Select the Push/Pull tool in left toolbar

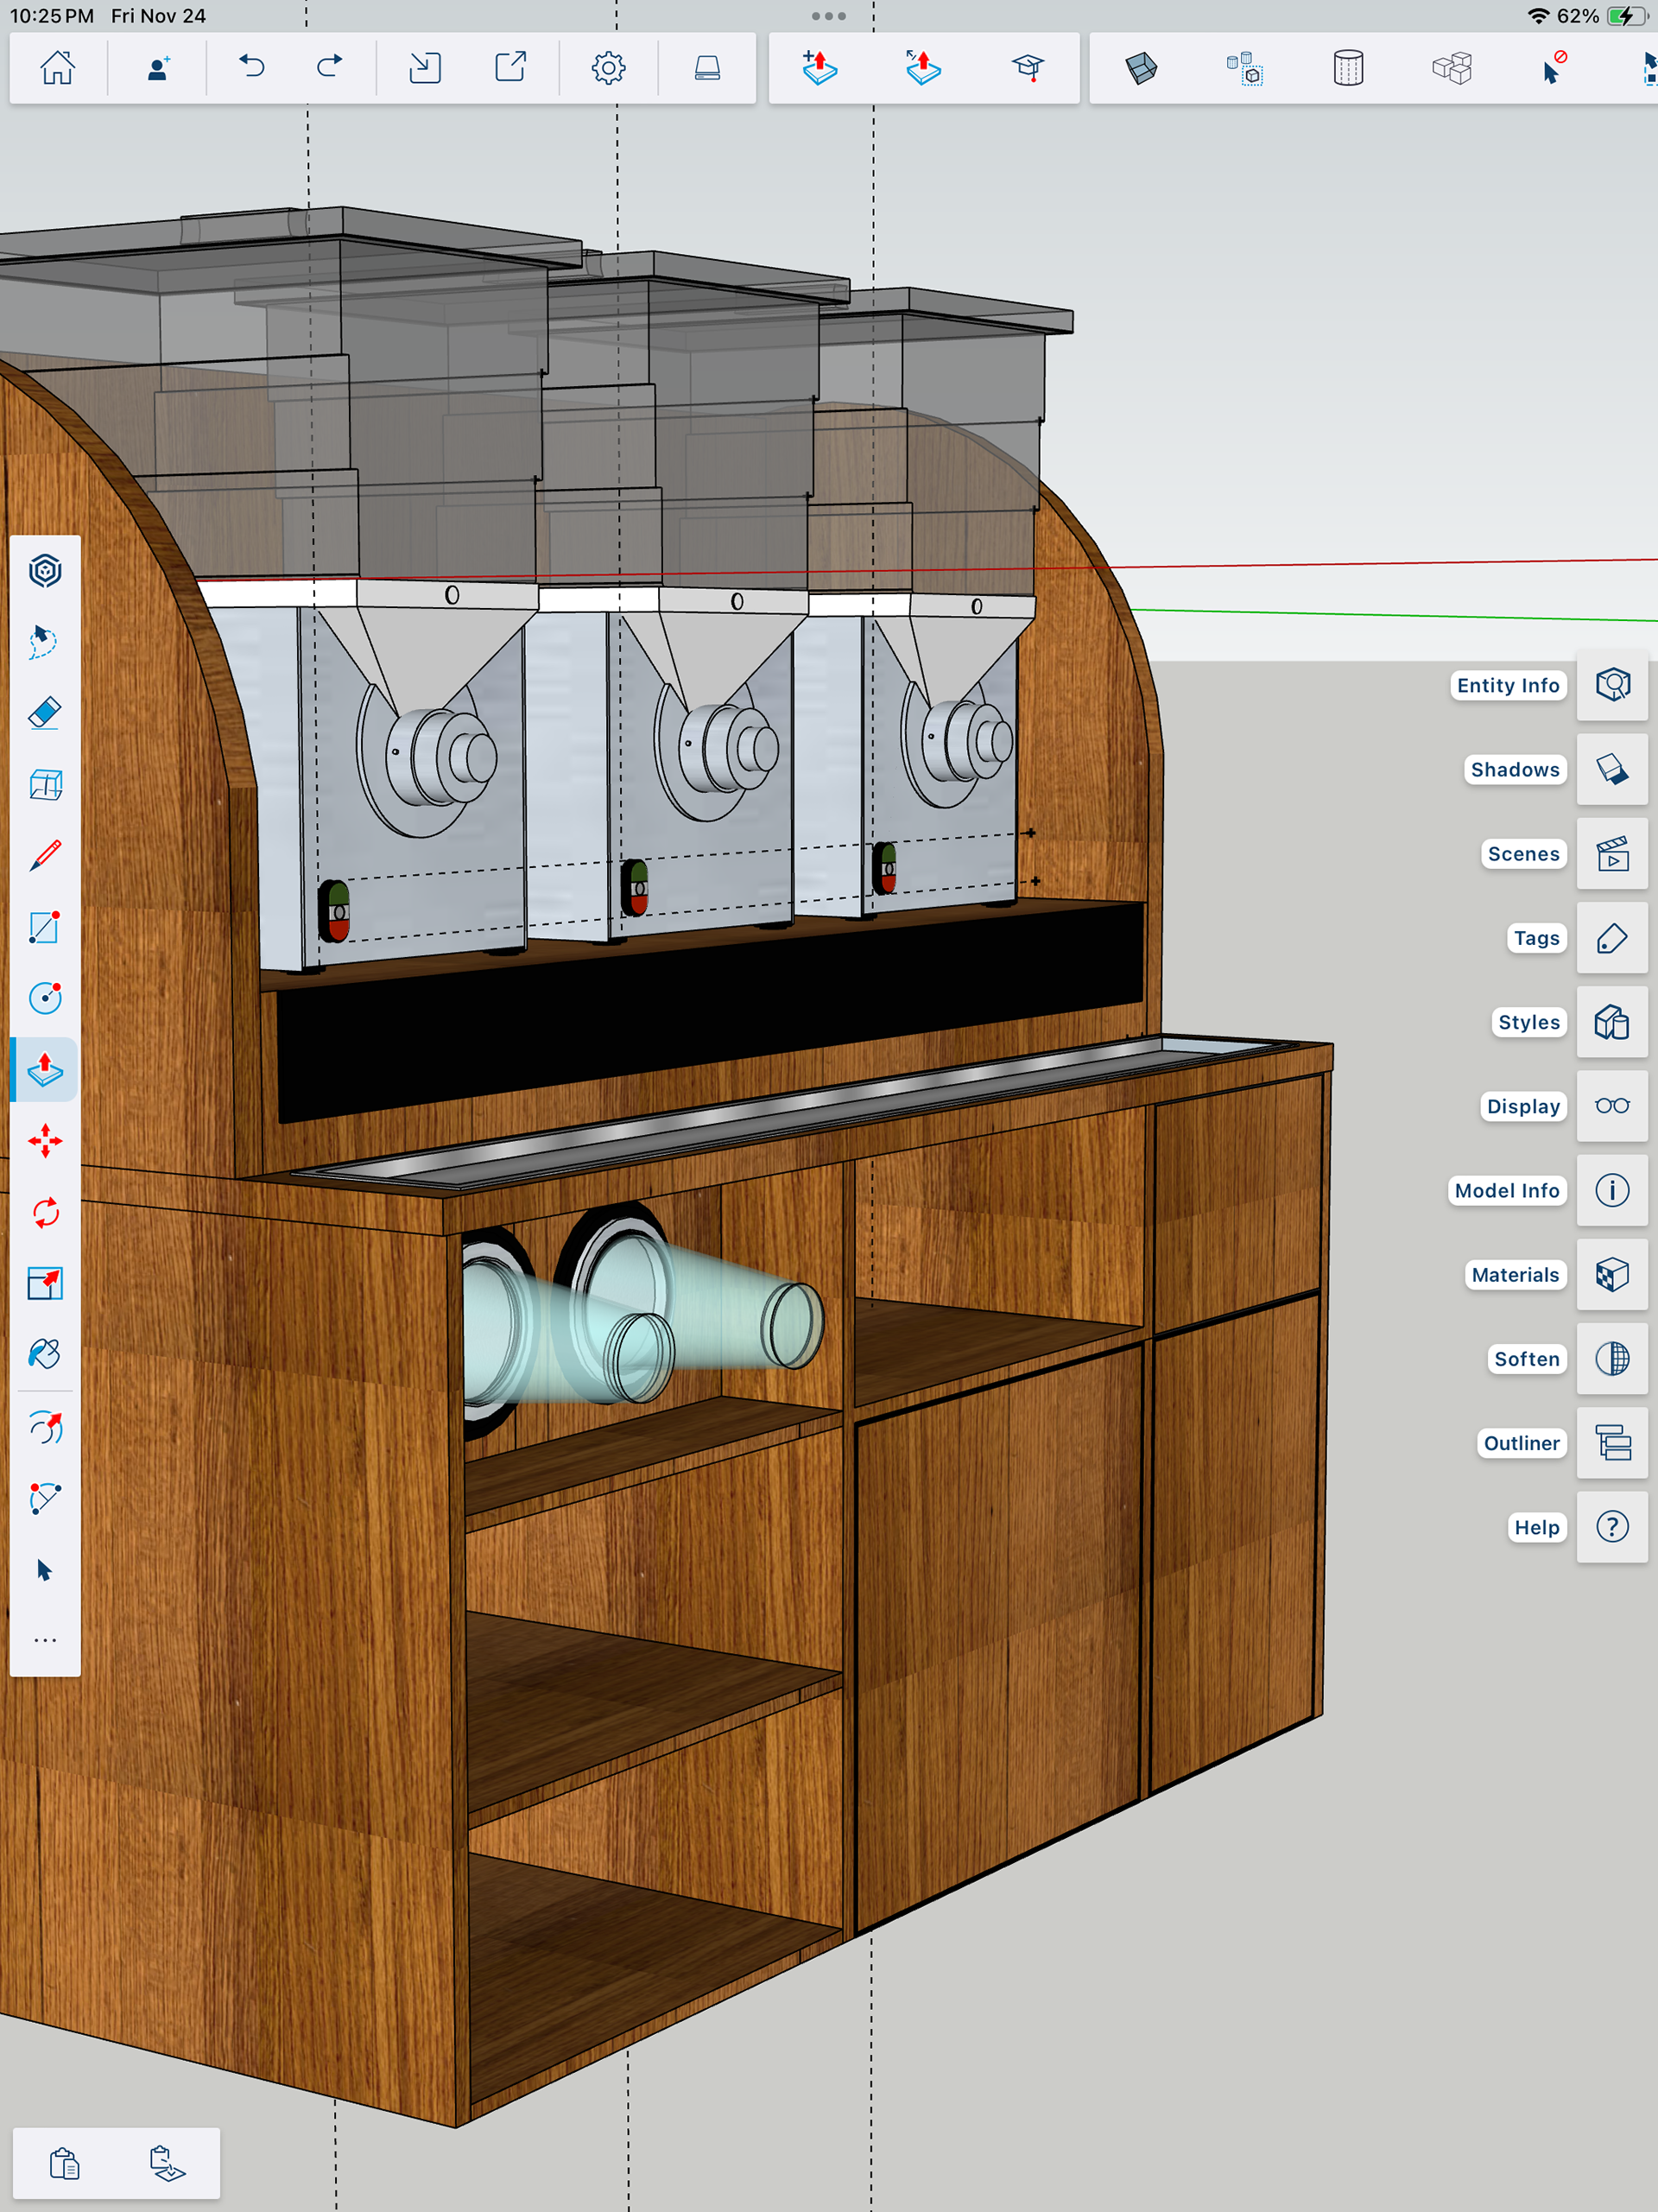coord(45,1069)
